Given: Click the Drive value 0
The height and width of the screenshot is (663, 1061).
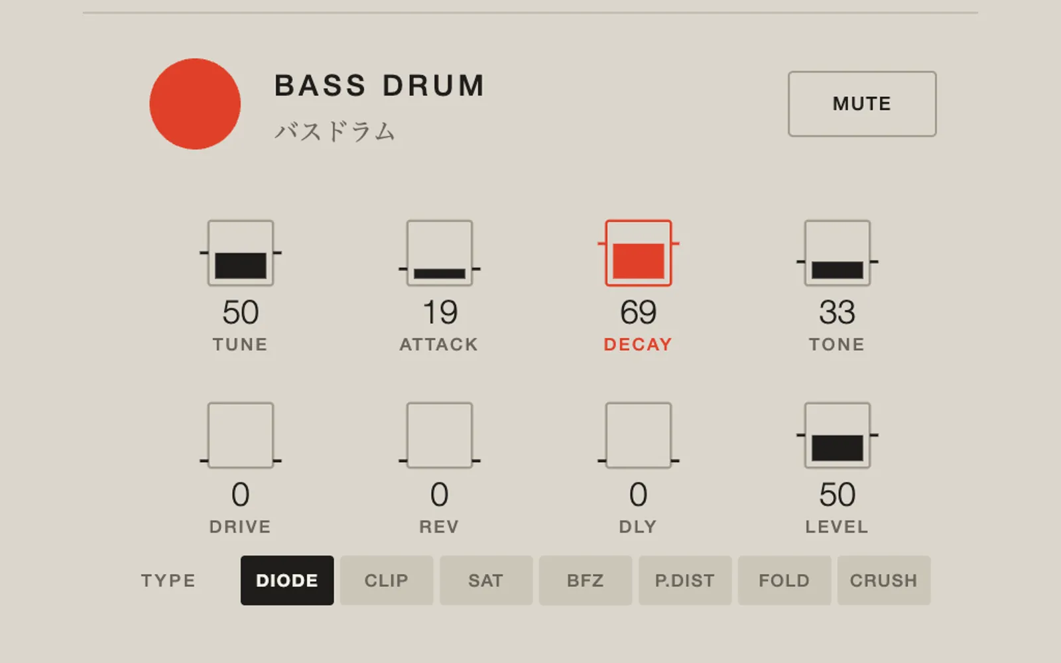Looking at the screenshot, I should pyautogui.click(x=241, y=495).
